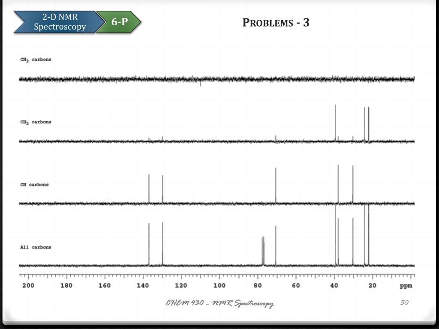Click the '180' axis tick label
439x329 pixels.
(66, 286)
